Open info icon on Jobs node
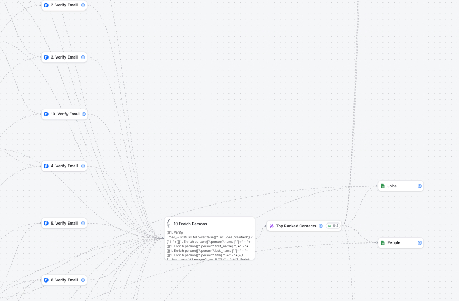The height and width of the screenshot is (301, 459). point(420,186)
